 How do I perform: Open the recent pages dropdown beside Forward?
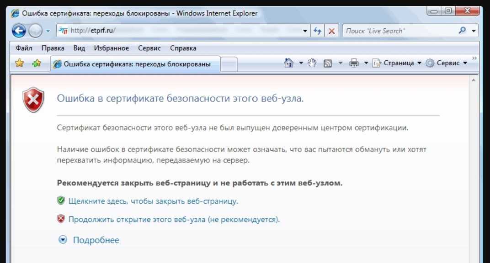pyautogui.click(x=48, y=31)
